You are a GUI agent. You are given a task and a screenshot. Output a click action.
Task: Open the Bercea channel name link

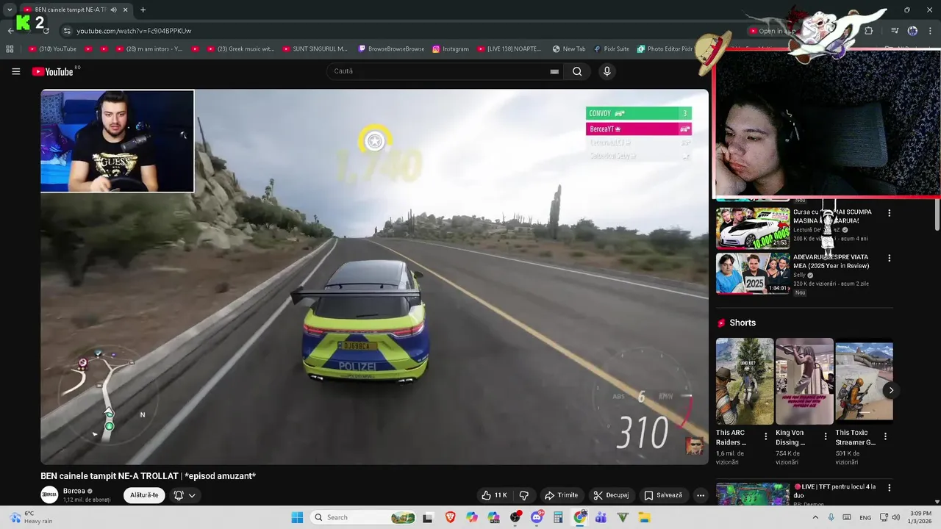point(74,491)
